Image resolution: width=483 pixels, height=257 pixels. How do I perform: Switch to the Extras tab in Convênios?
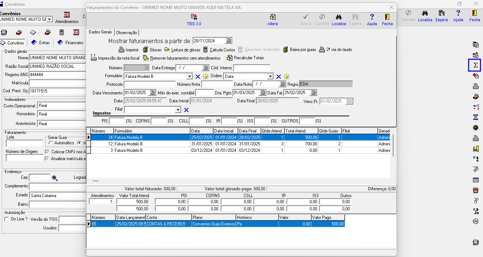[41, 43]
